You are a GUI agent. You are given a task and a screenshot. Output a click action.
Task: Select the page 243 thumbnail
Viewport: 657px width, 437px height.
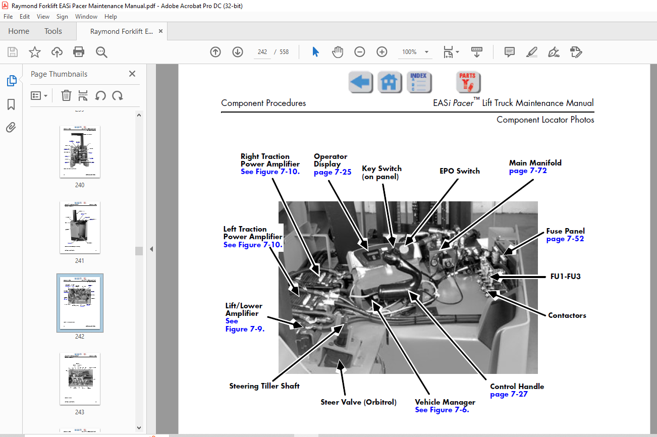point(80,378)
